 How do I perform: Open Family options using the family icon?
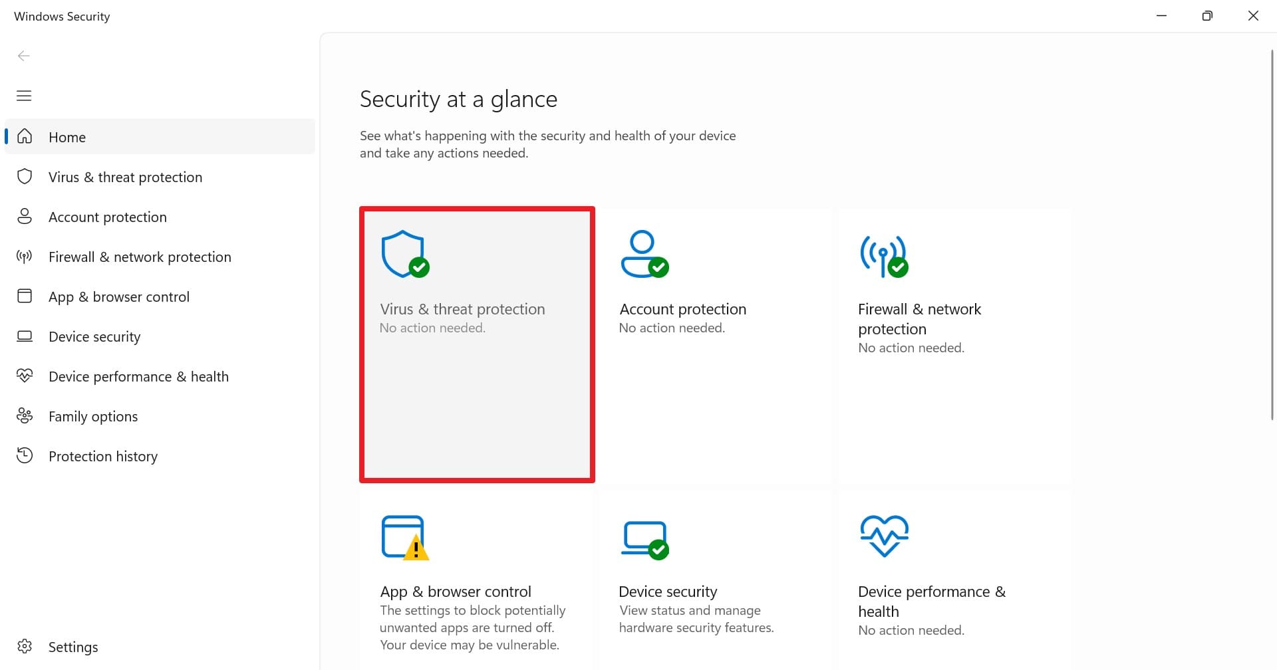pos(25,415)
